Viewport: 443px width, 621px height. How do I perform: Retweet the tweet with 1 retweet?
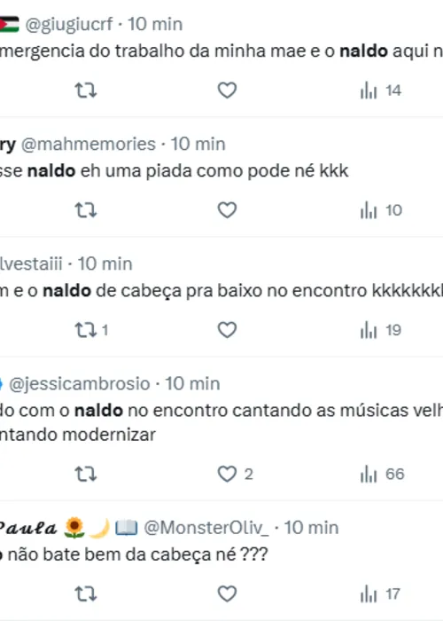pos(91,330)
